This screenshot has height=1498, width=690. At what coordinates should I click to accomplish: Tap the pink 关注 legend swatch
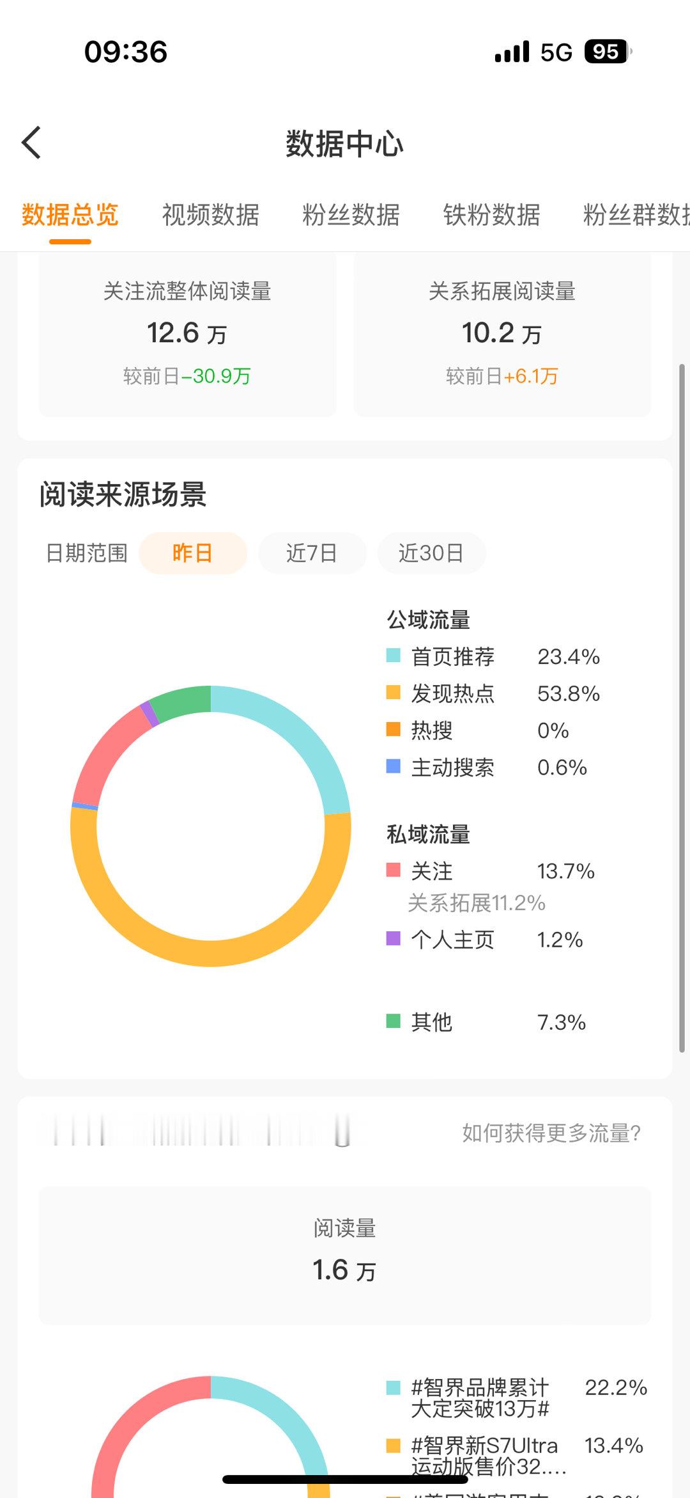click(x=394, y=870)
